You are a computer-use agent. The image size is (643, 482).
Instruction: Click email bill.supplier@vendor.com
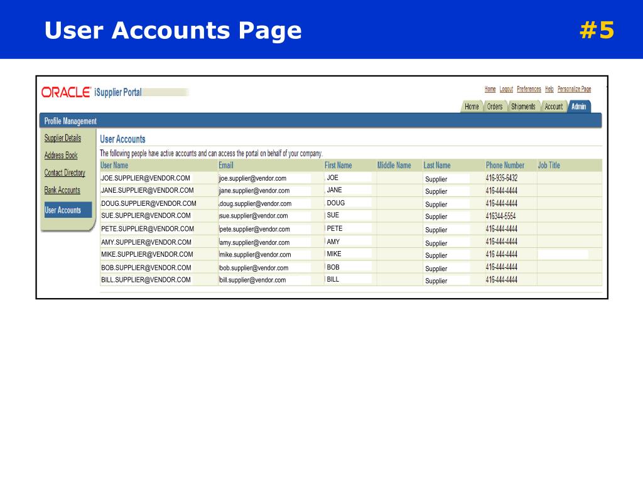click(252, 281)
